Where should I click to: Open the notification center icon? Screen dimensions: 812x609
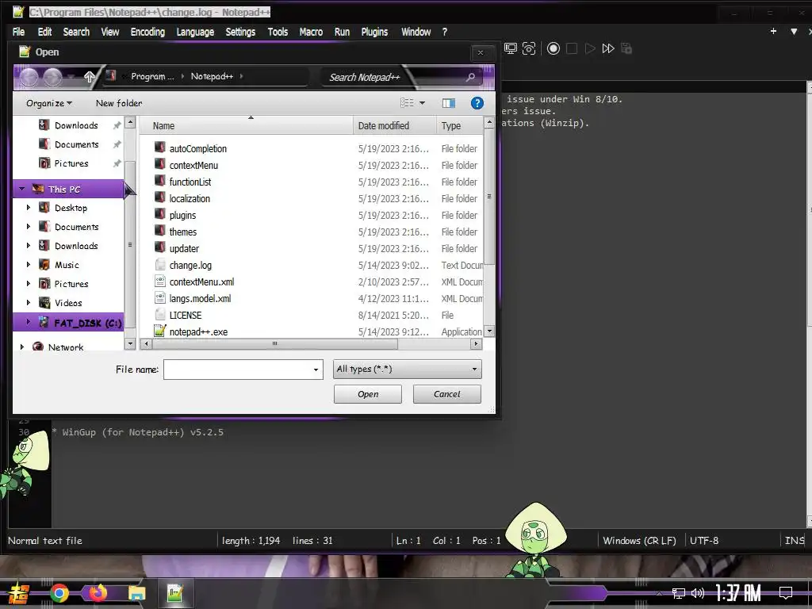click(x=786, y=593)
